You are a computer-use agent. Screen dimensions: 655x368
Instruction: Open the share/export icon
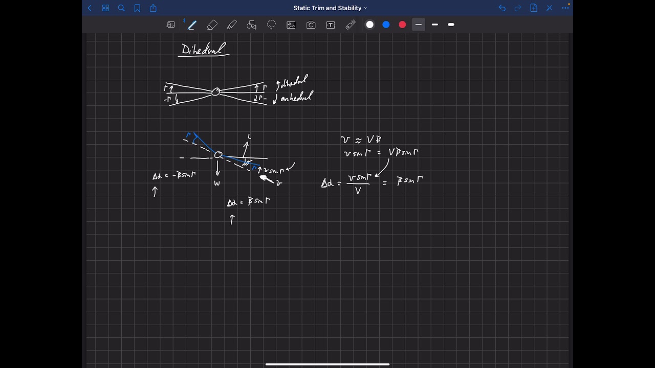(x=153, y=8)
